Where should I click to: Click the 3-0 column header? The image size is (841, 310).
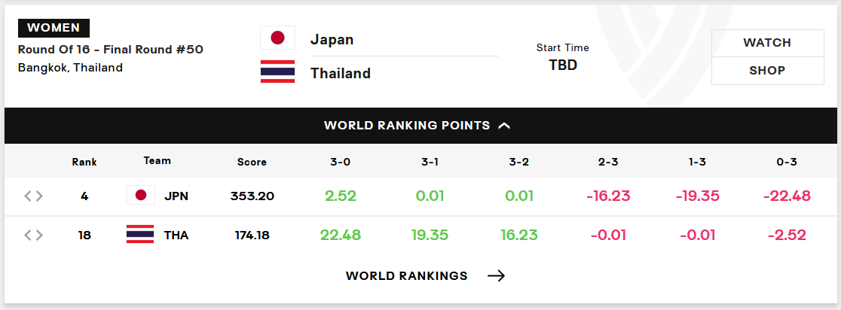click(x=341, y=162)
